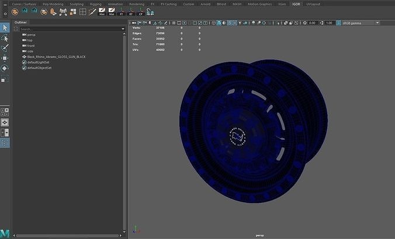
Task: Click viewport gamma value field 1.00
Action: (x=329, y=23)
